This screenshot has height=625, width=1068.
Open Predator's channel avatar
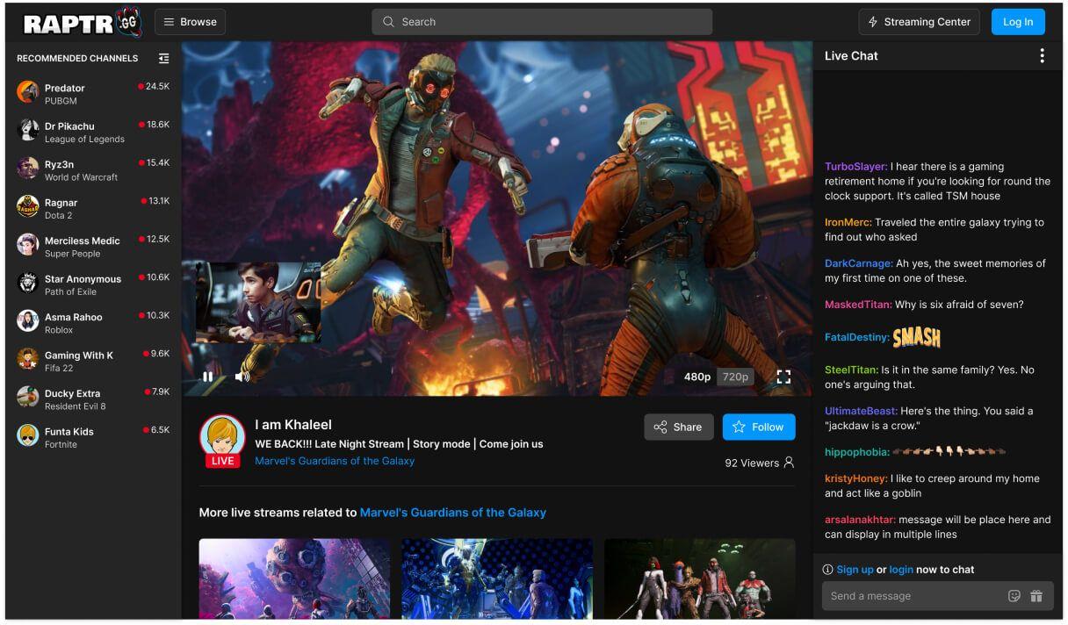pyautogui.click(x=28, y=92)
